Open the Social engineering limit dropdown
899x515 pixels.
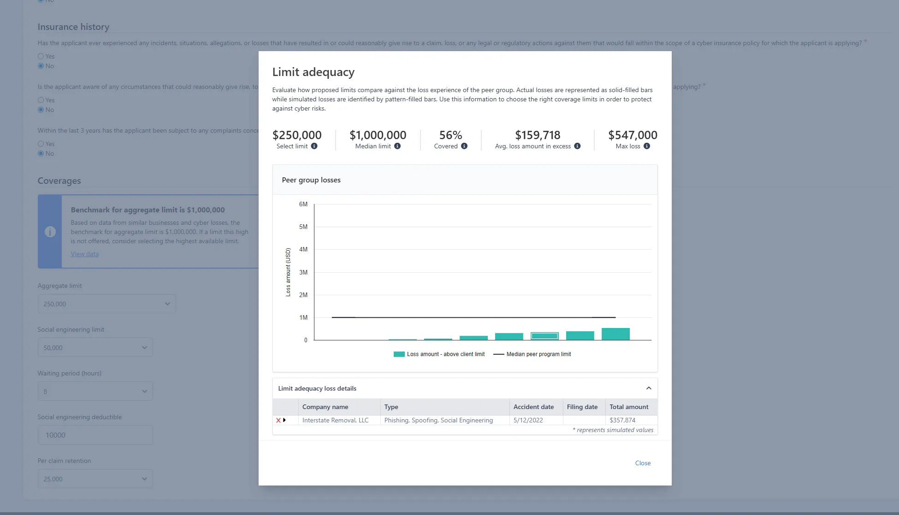click(x=95, y=348)
